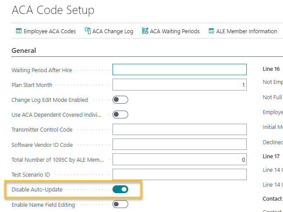
Task: Click the Test Scenario ID field
Action: [x=179, y=174]
